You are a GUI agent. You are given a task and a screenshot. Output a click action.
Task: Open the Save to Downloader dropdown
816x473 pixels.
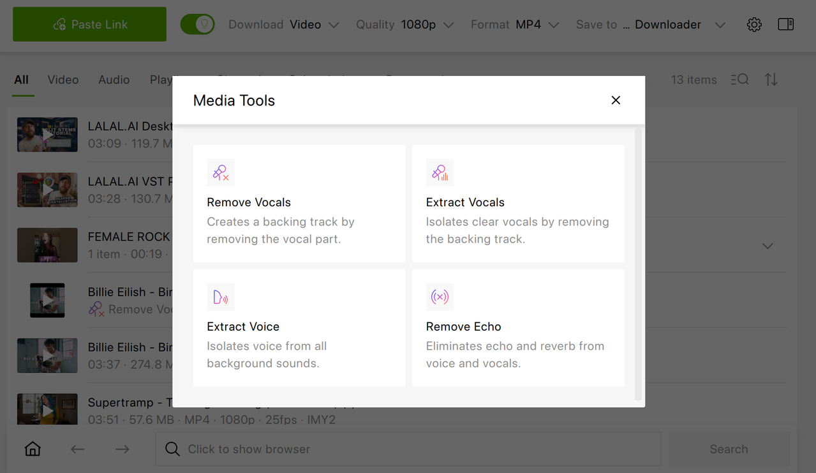[651, 24]
